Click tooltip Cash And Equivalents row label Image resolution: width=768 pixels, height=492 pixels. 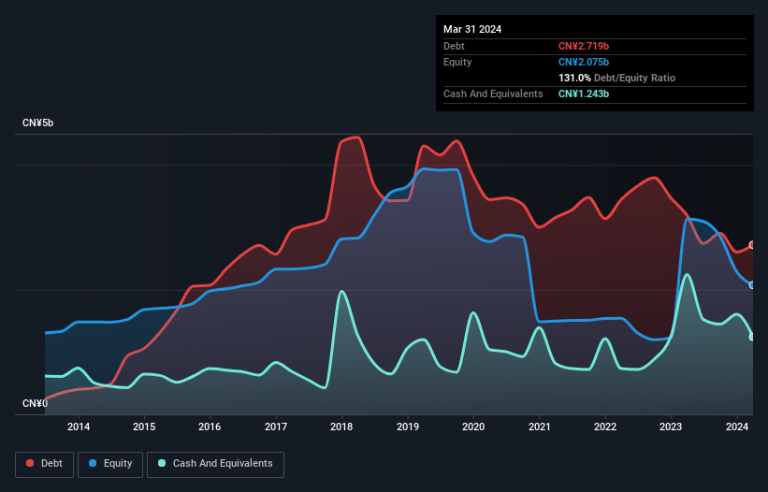(493, 94)
